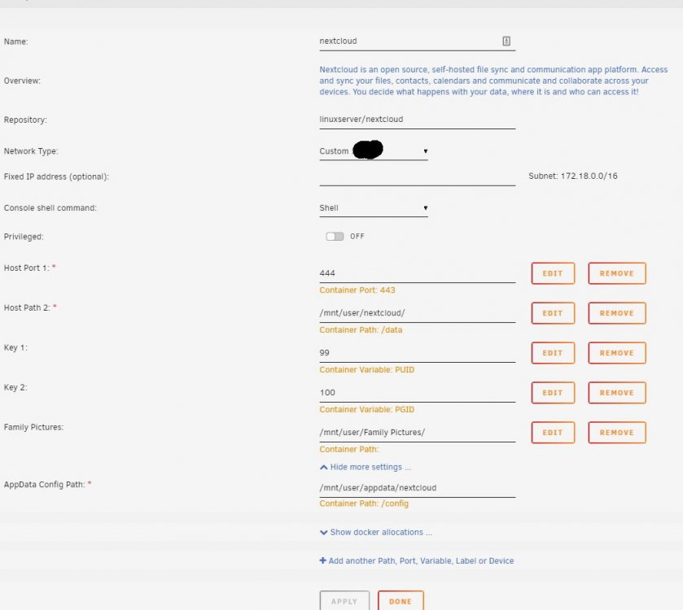The image size is (683, 610).
Task: Click the Container Path: /data label
Action: pos(361,330)
